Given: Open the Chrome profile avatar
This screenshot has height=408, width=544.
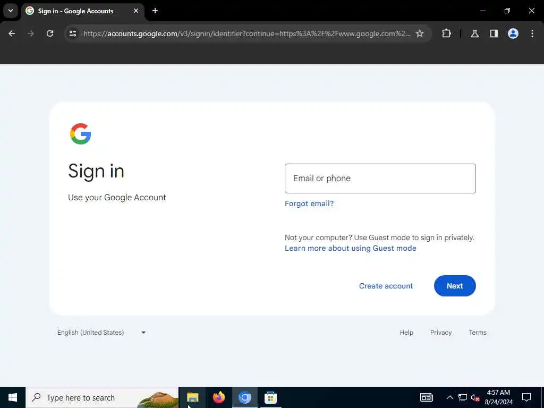Looking at the screenshot, I should click(513, 33).
